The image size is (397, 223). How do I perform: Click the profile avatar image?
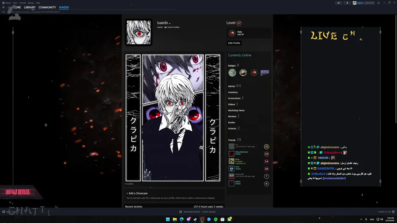pos(139,33)
